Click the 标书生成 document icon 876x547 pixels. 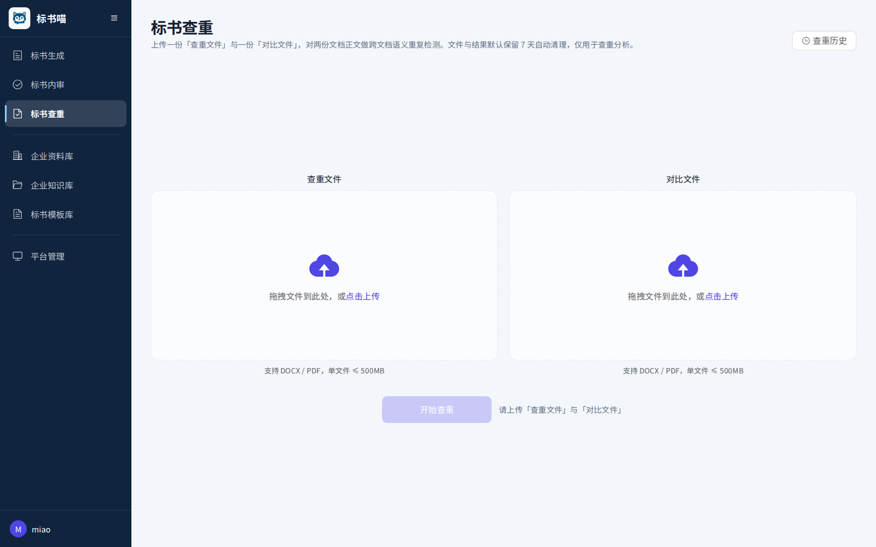[18, 55]
